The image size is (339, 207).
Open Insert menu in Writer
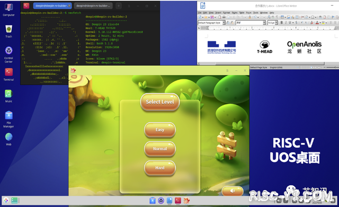218,13
